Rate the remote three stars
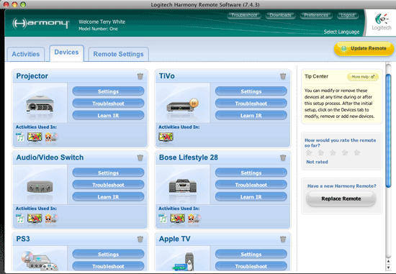 tap(333, 152)
